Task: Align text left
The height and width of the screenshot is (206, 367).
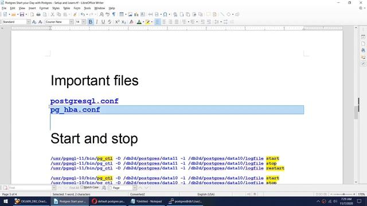Action: [158, 22]
